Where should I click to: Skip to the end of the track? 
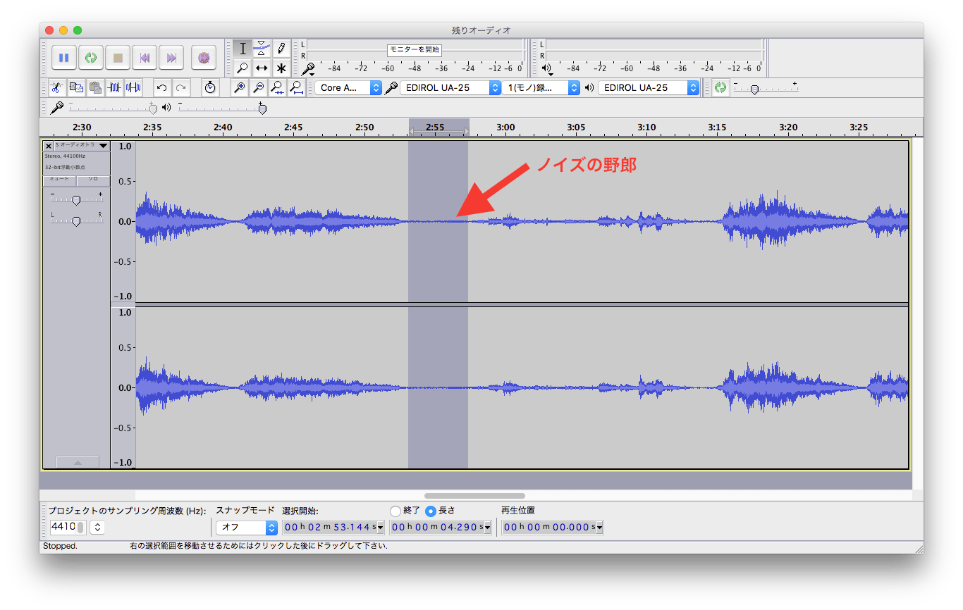(171, 58)
